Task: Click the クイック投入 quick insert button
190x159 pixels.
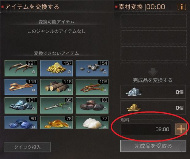Action: coord(27,147)
